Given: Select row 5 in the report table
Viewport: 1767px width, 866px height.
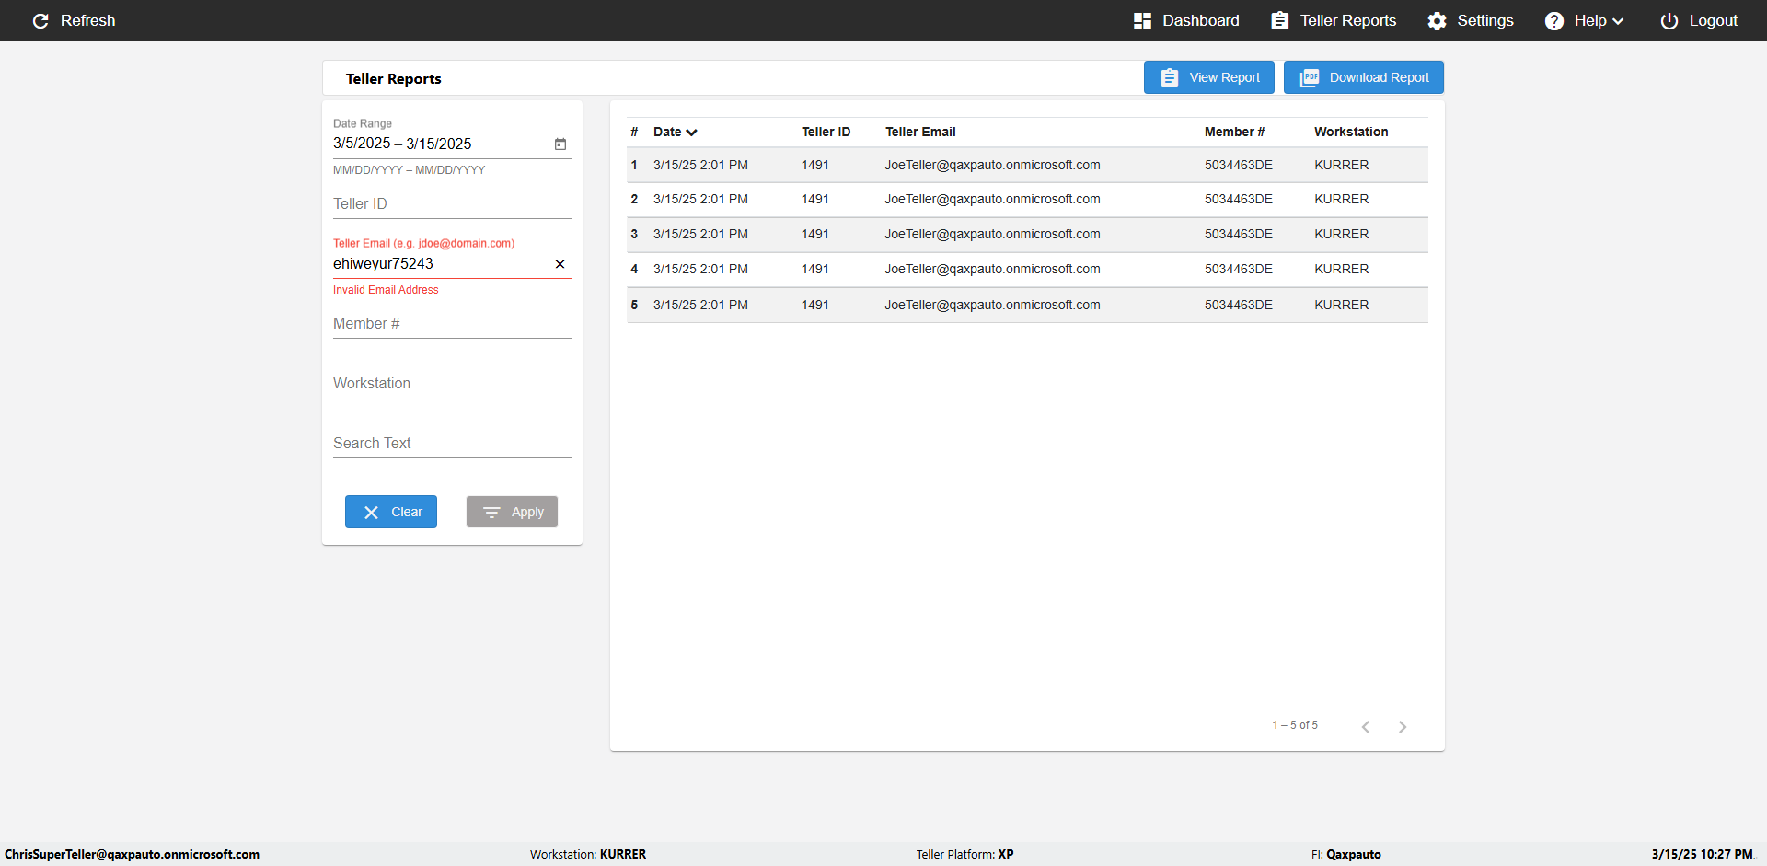Looking at the screenshot, I should pyautogui.click(x=1027, y=305).
